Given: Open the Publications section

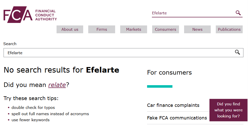Looking at the screenshot, I should tap(229, 29).
